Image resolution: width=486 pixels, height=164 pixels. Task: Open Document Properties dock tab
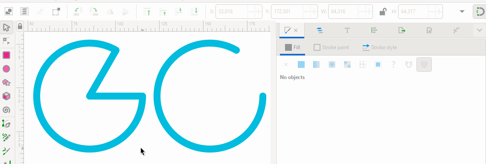click(x=429, y=30)
